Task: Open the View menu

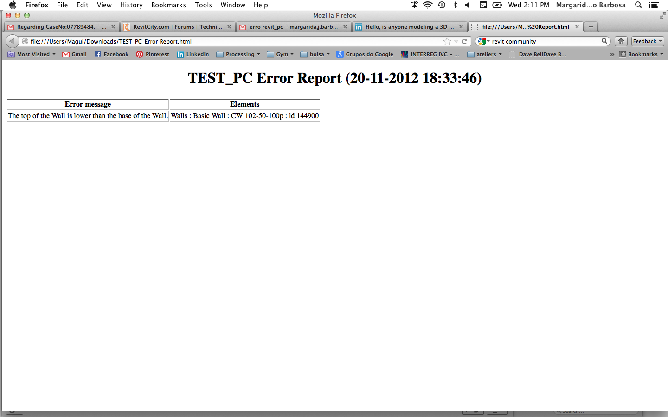Action: click(x=104, y=5)
